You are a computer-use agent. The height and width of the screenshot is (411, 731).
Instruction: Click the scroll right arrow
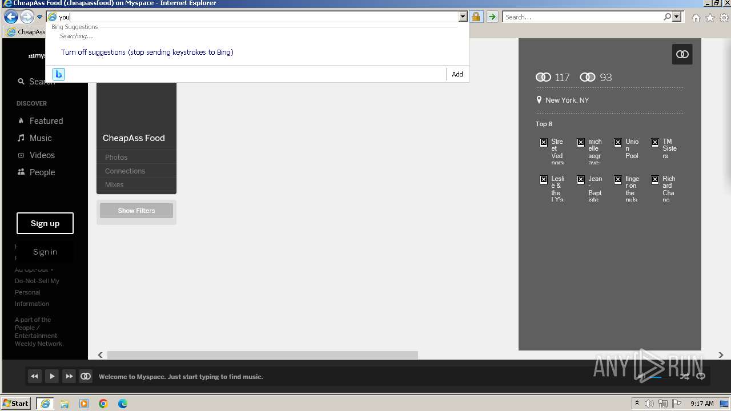pos(721,355)
